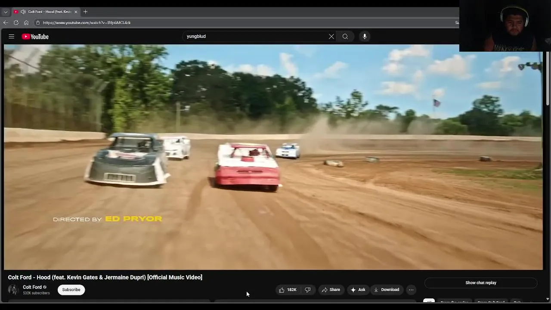The width and height of the screenshot is (551, 310).
Task: Select the Colt Ford - Hood browser tab
Action: point(46,12)
